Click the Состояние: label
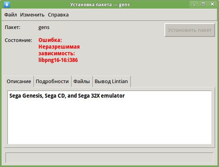 [18, 40]
